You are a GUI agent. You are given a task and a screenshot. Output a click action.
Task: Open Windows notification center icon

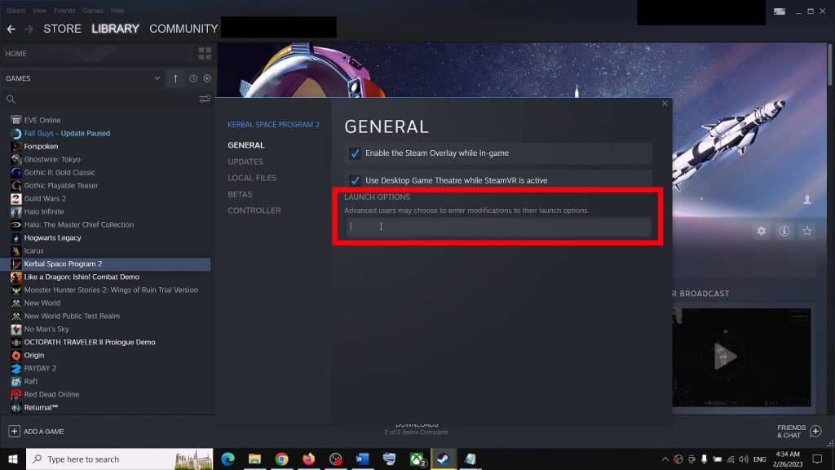[817, 459]
